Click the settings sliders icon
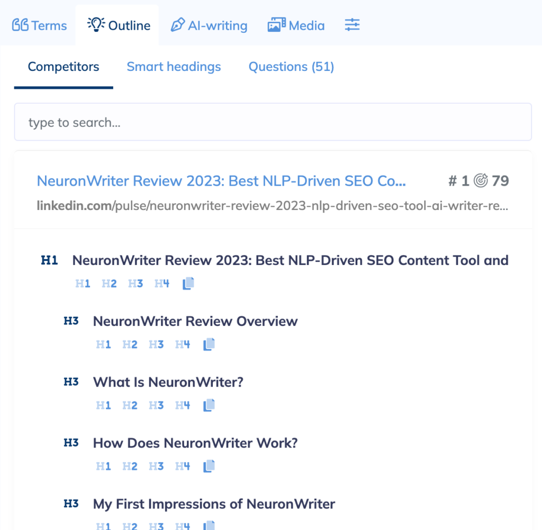This screenshot has height=530, width=542. pos(352,25)
